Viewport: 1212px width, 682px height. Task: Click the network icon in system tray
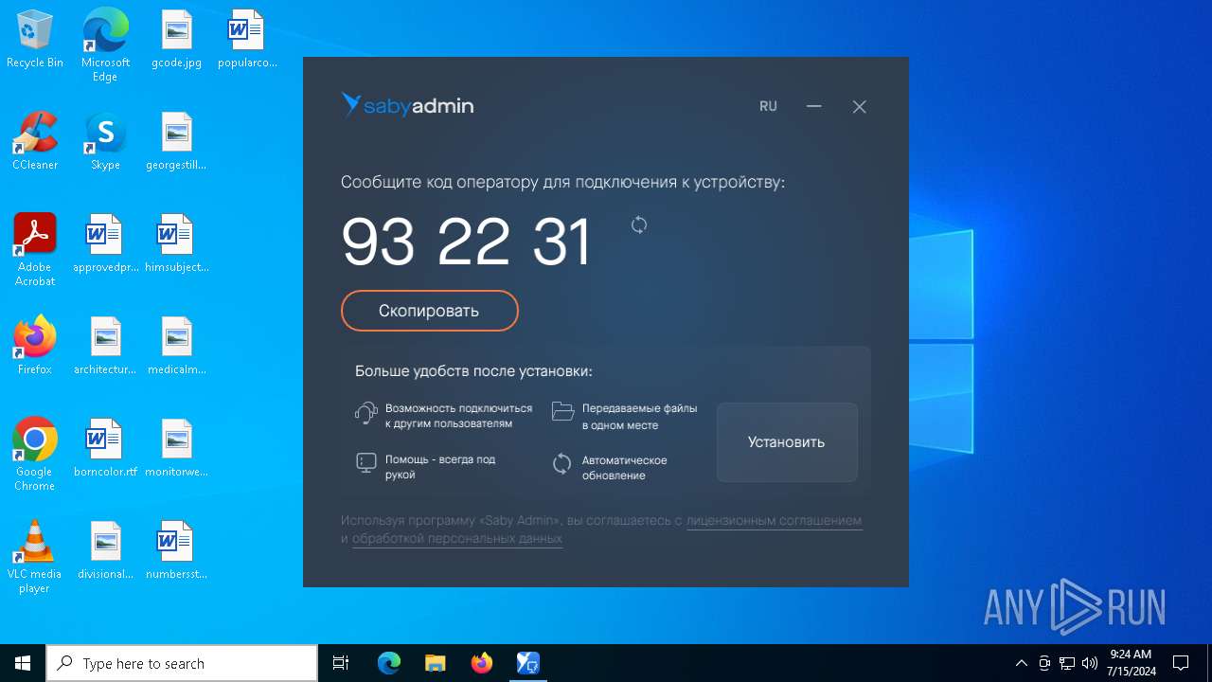click(1067, 663)
